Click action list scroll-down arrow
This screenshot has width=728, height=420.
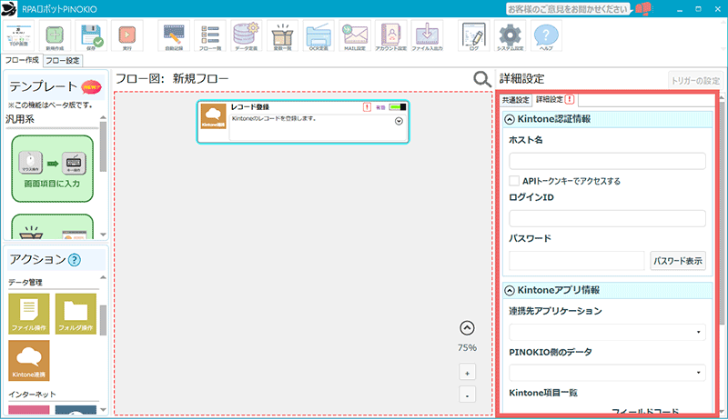point(103,410)
